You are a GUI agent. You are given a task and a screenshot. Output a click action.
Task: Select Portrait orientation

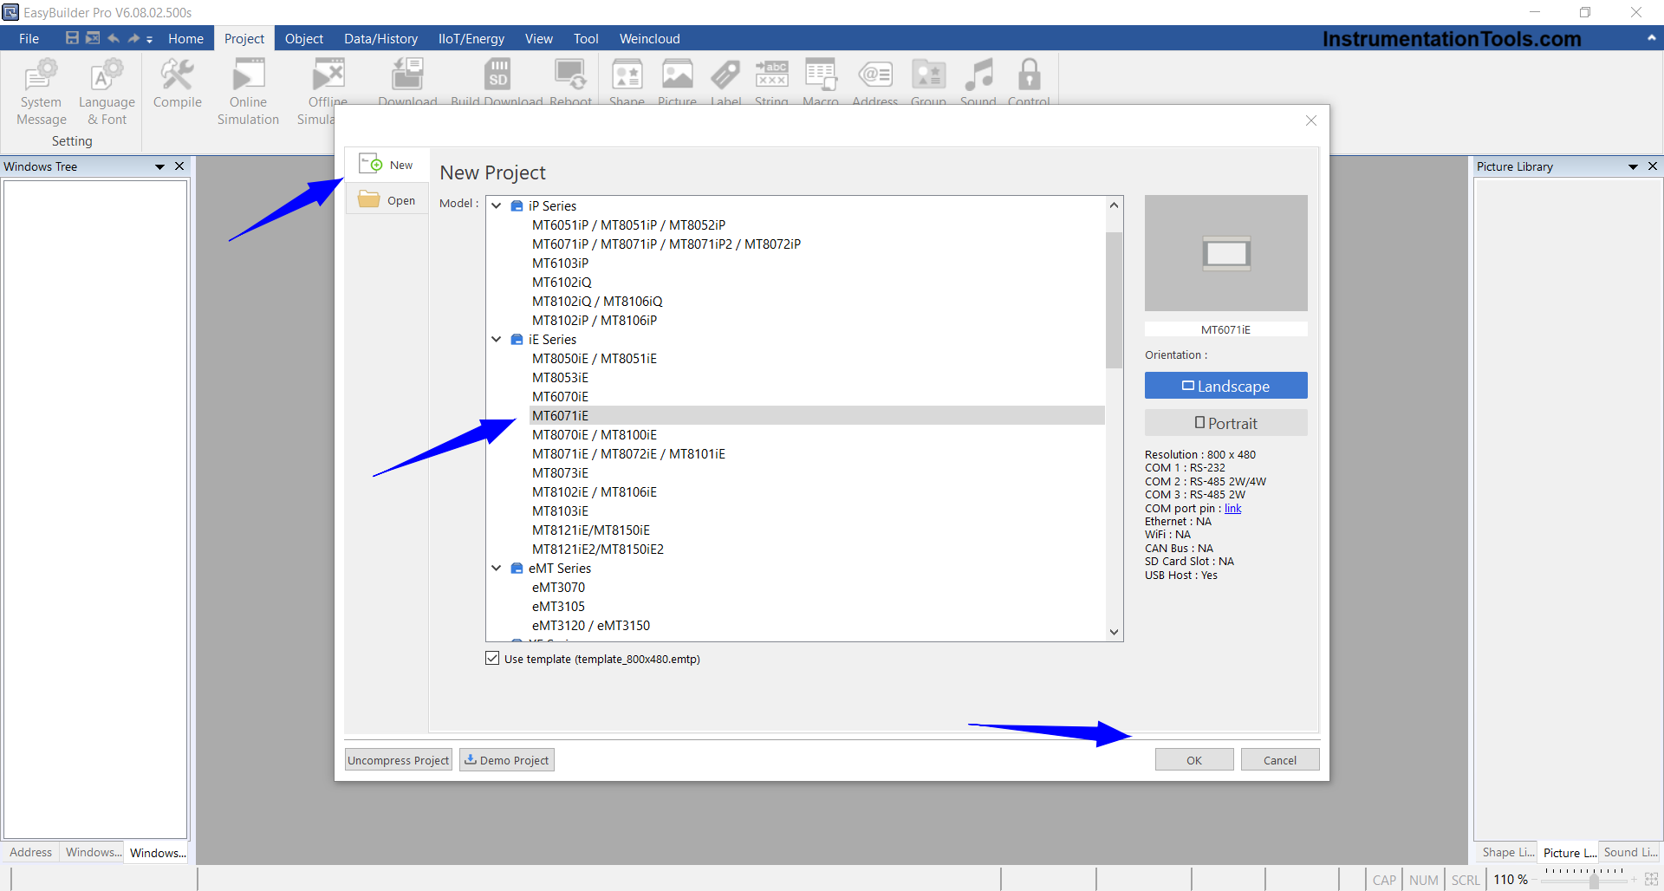1225,423
